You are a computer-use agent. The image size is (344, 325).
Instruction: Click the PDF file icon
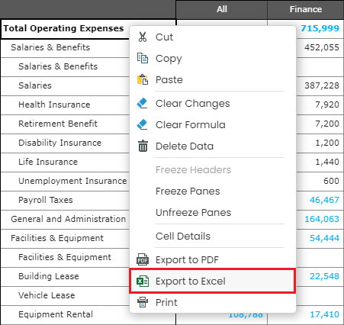[x=143, y=259]
